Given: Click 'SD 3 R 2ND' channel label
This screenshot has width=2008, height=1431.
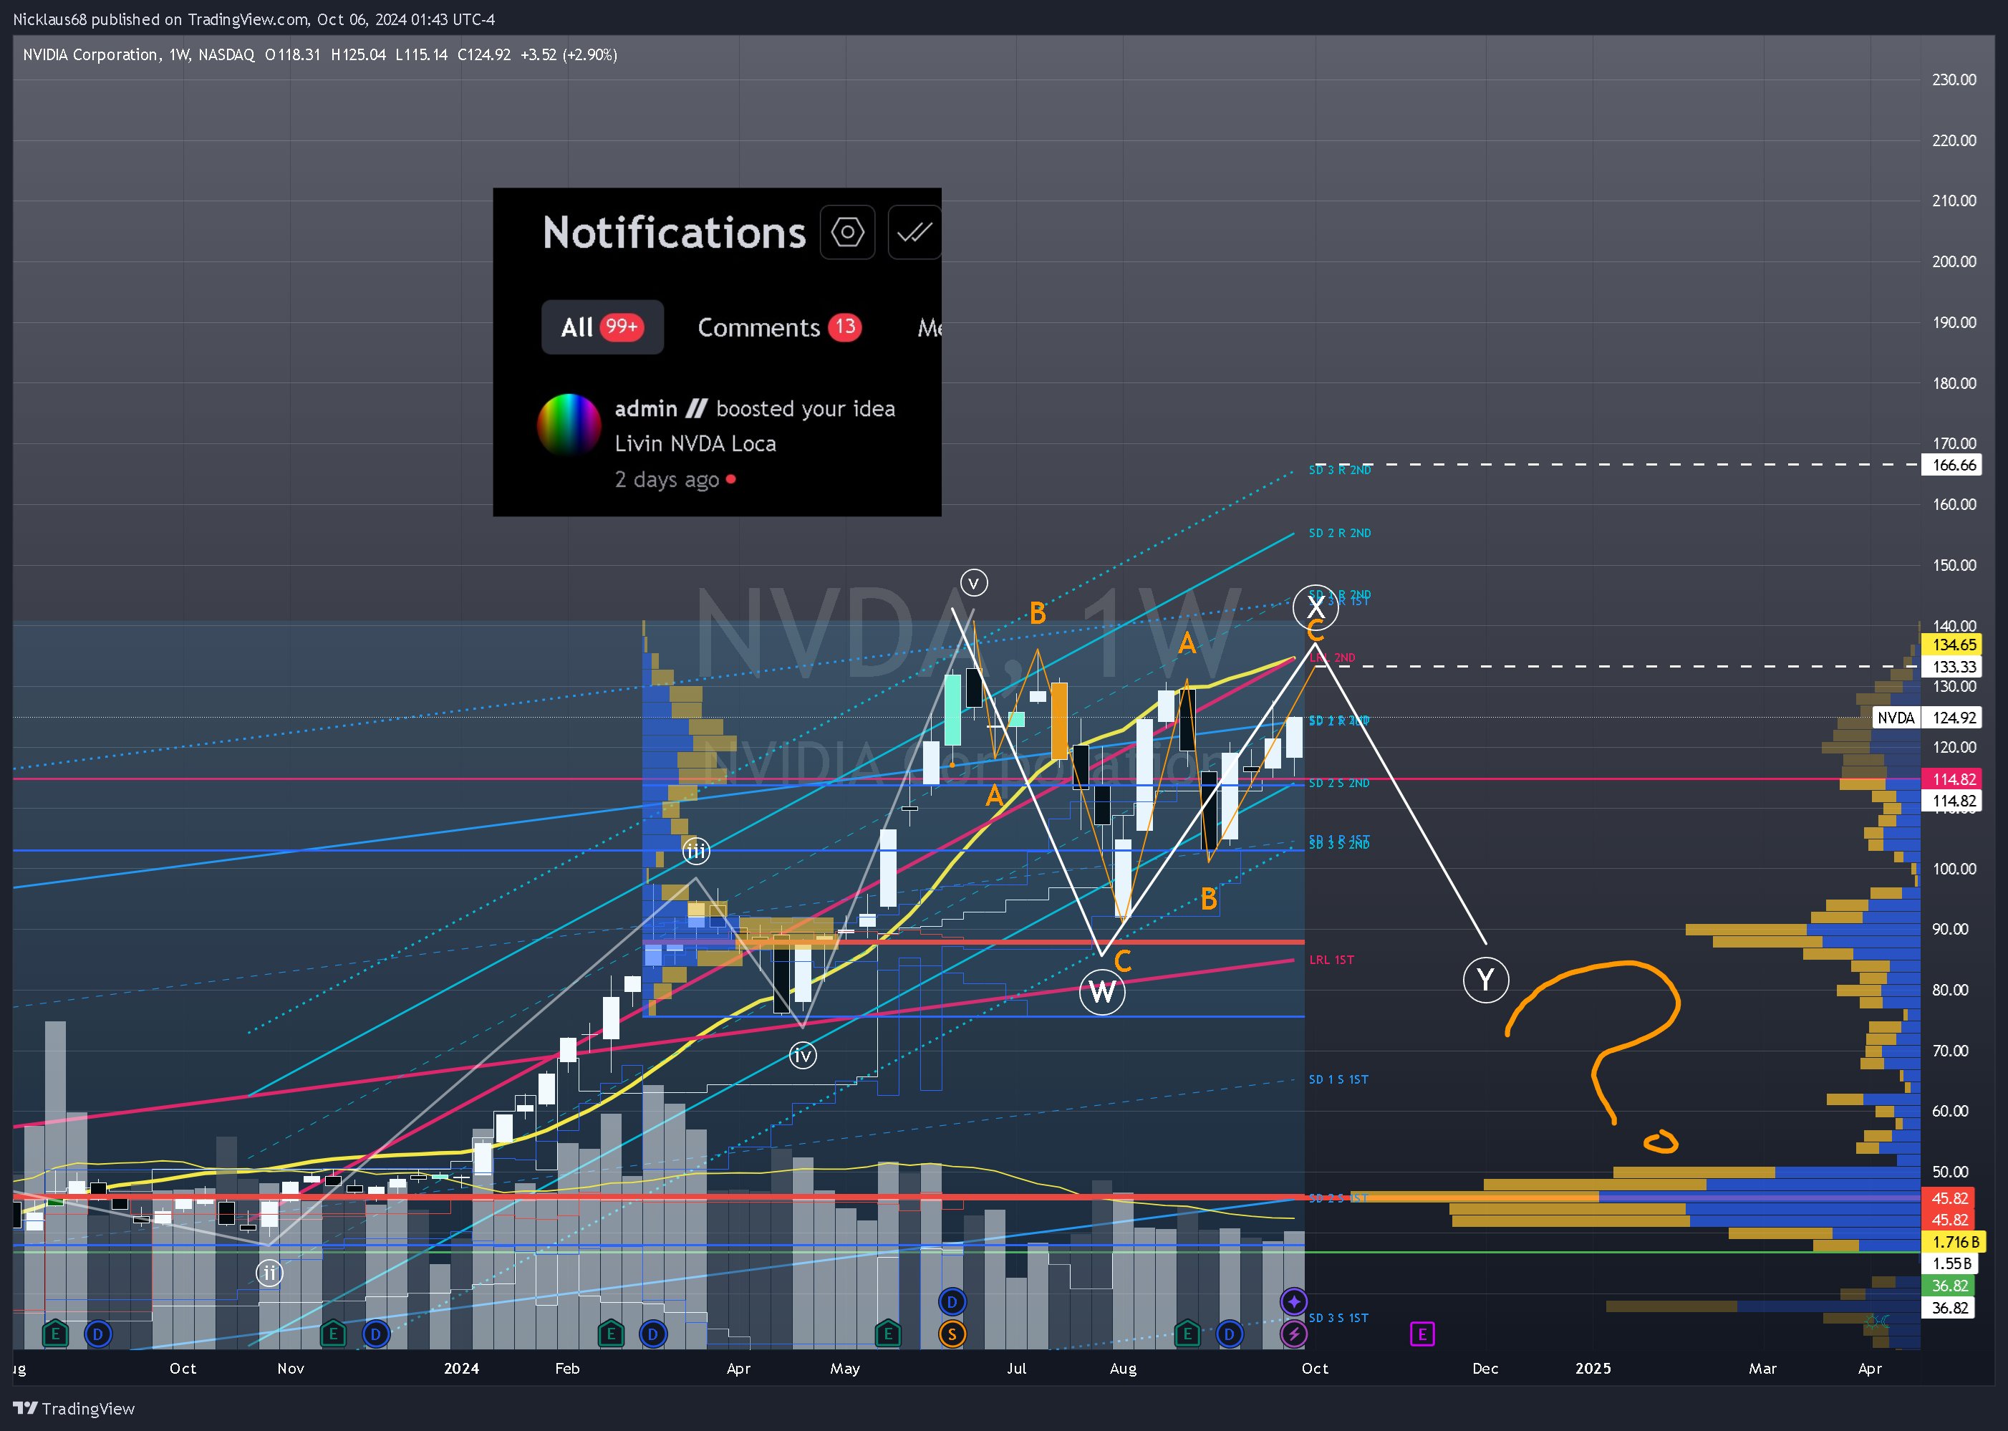Looking at the screenshot, I should click(1340, 470).
